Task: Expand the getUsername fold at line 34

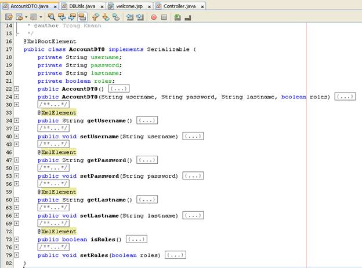Action: pos(16,120)
